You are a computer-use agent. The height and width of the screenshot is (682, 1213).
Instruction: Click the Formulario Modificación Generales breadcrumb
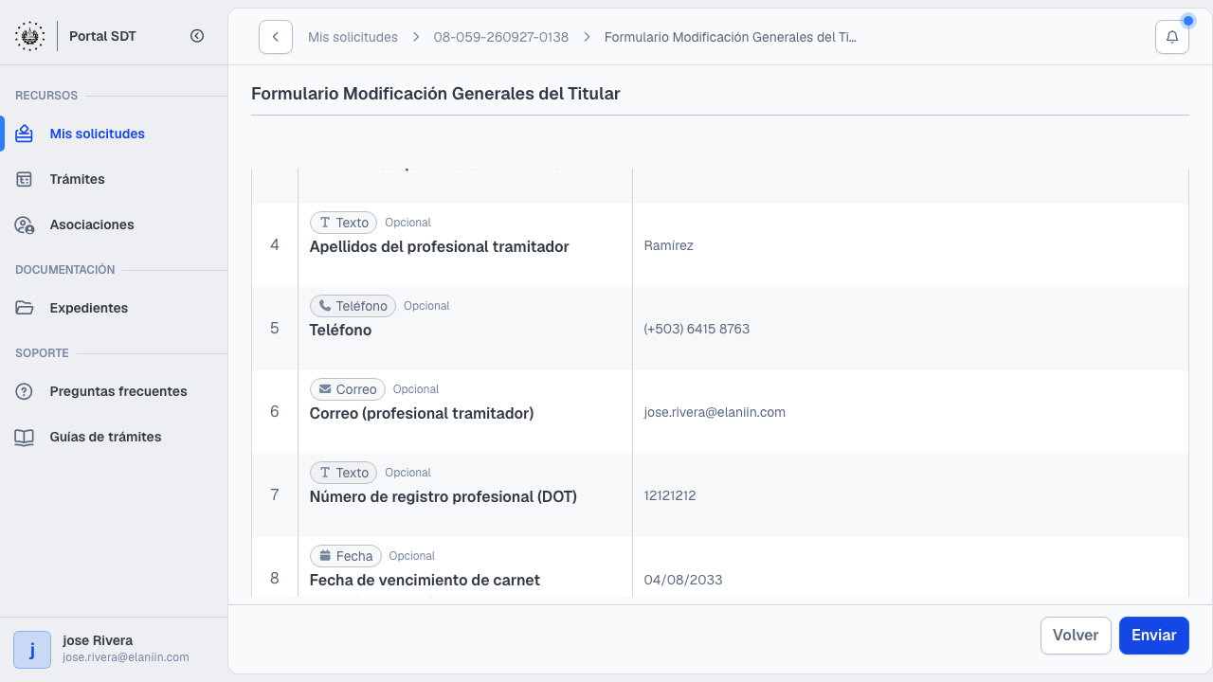[x=731, y=37]
